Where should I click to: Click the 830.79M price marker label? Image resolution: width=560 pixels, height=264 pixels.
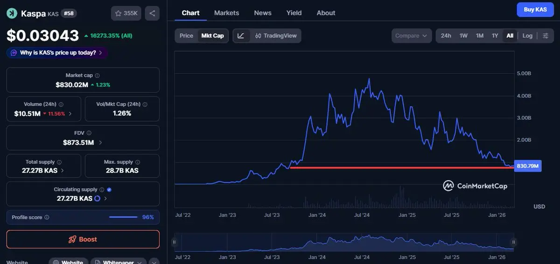click(x=528, y=166)
